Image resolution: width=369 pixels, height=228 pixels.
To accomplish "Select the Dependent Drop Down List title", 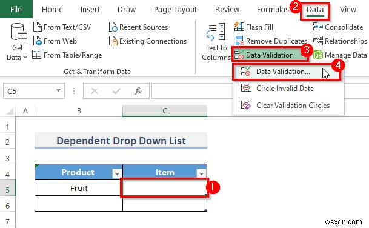I will pos(121,141).
